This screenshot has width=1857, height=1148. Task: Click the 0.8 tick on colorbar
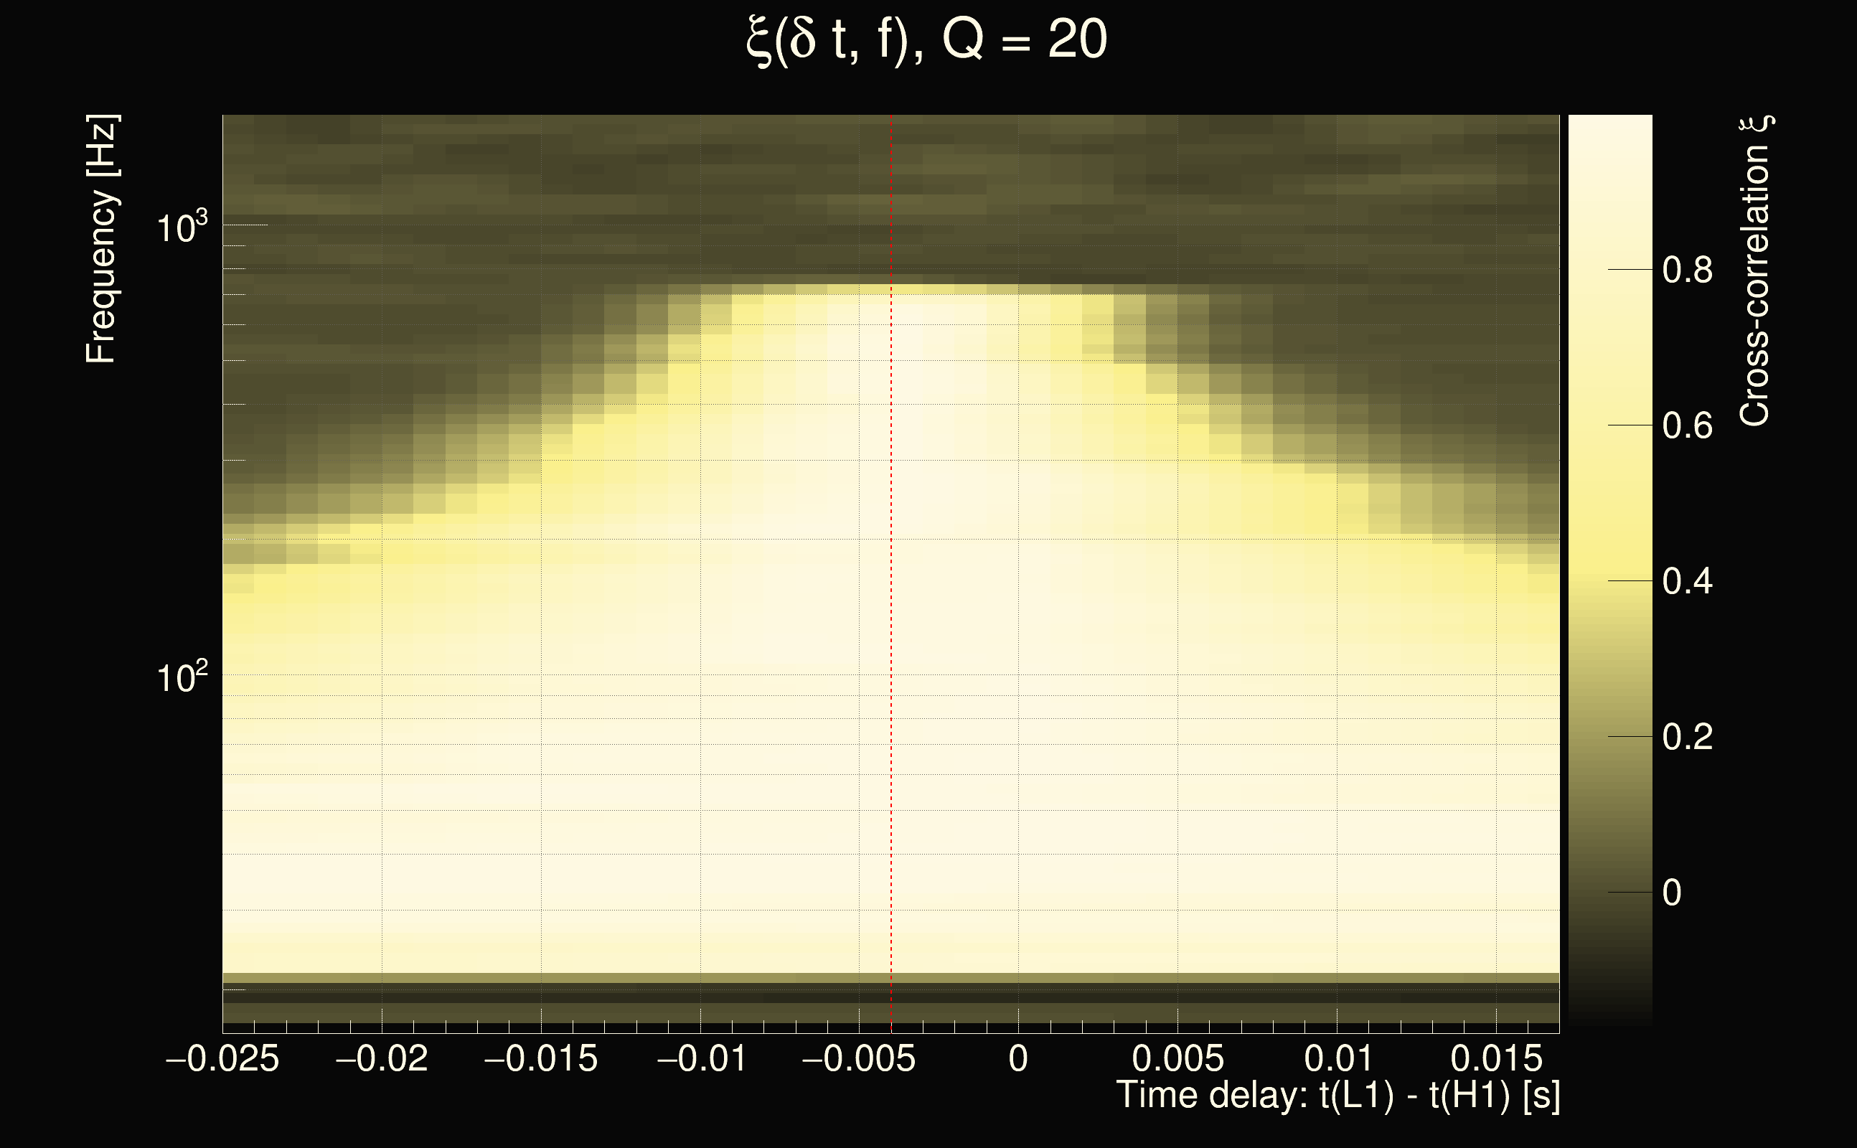1687,270
